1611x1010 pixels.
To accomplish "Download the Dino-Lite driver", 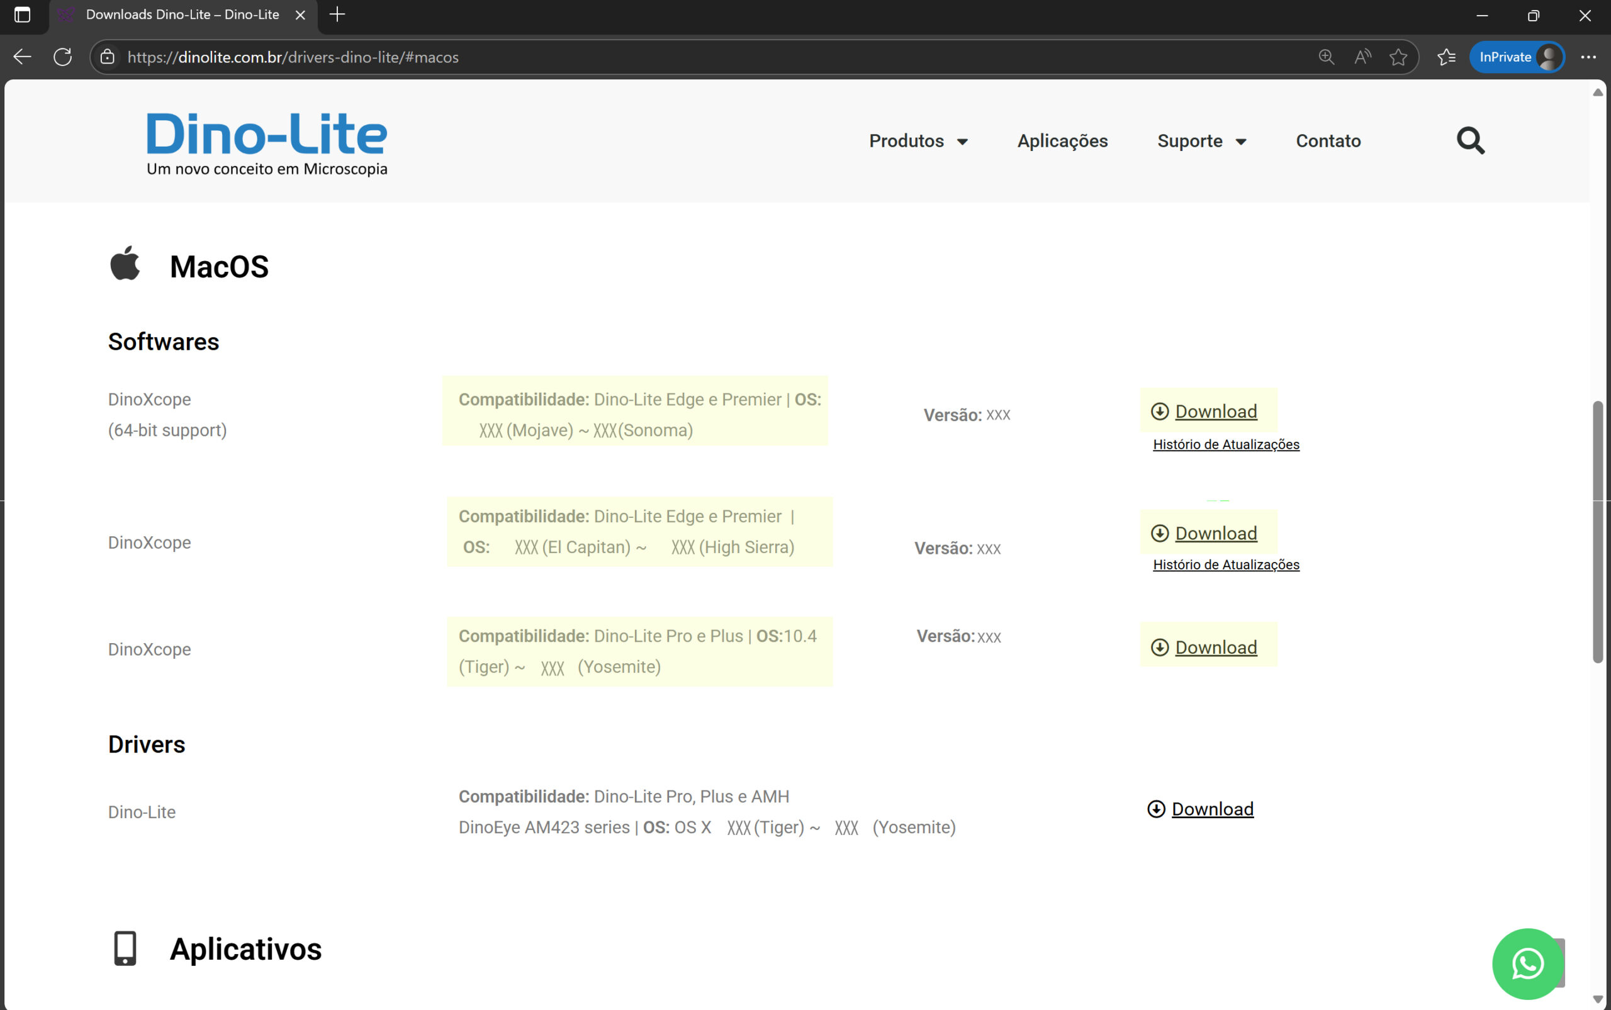I will tap(1211, 809).
